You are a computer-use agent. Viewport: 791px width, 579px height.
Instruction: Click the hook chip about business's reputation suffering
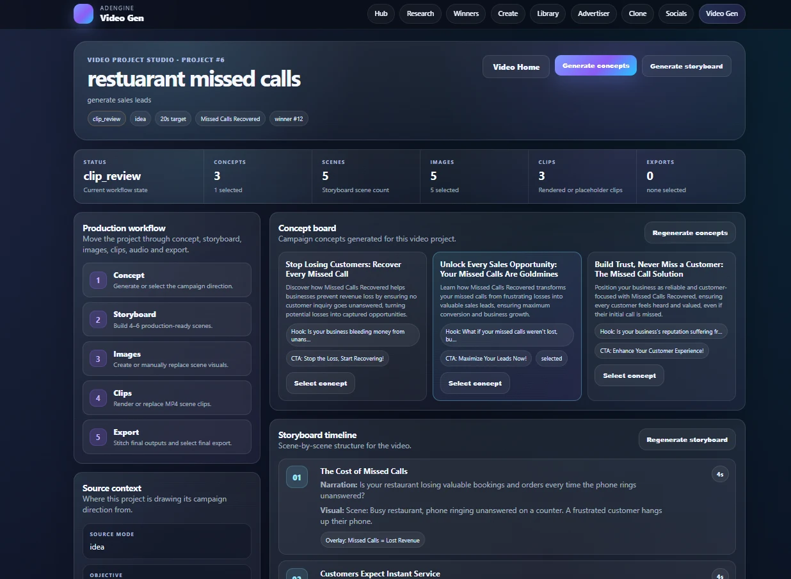tap(661, 331)
